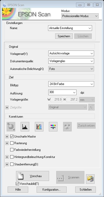The image size is (104, 197).
Task: Open the Zielgröße Original dropdown
Action: click(x=68, y=107)
